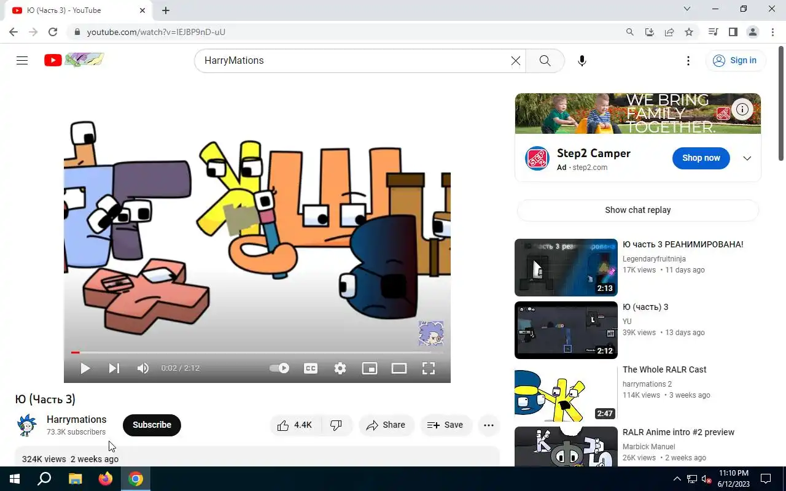Share this page from address bar
This screenshot has height=491, width=786.
point(669,32)
